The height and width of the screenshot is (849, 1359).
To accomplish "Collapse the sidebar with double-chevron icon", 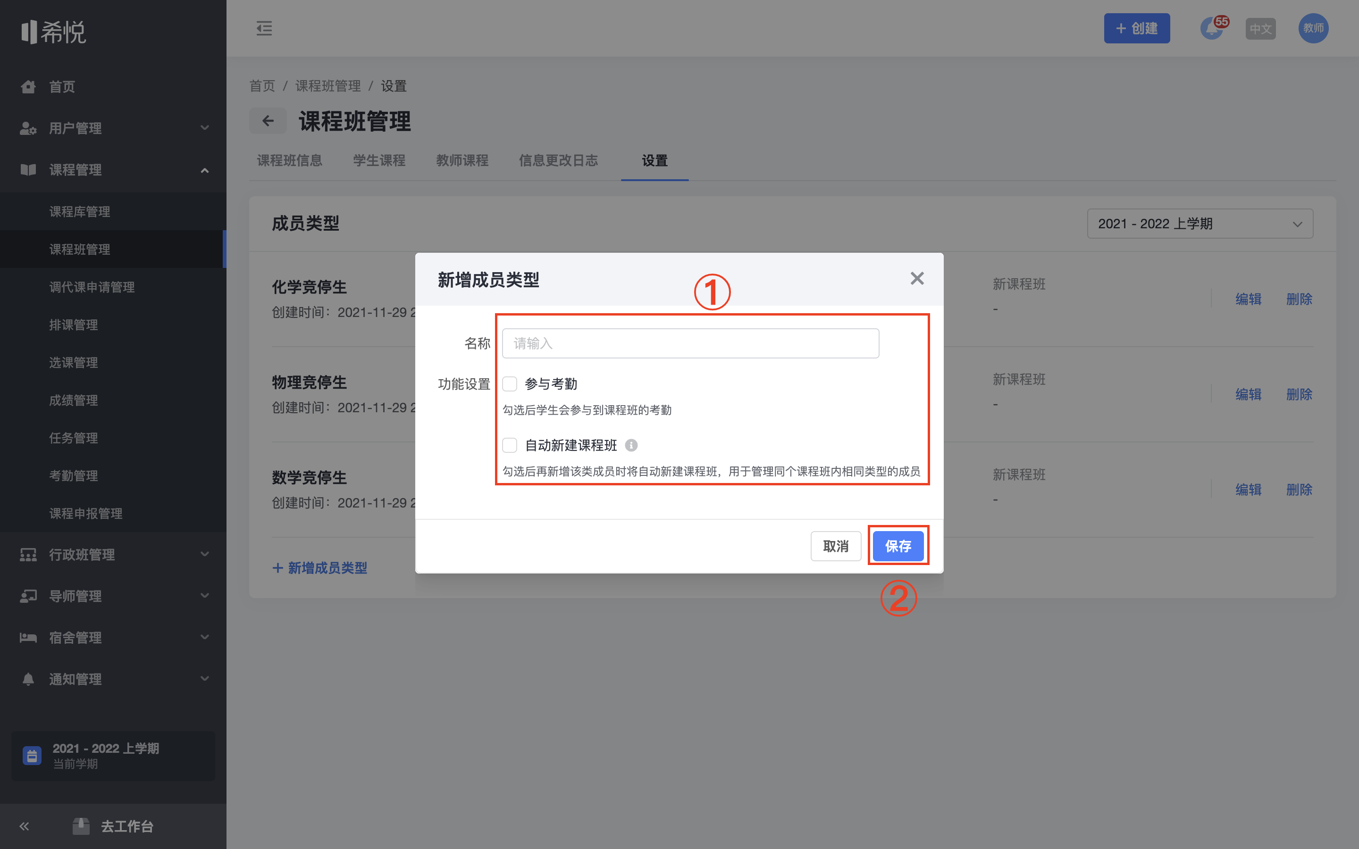I will [24, 826].
